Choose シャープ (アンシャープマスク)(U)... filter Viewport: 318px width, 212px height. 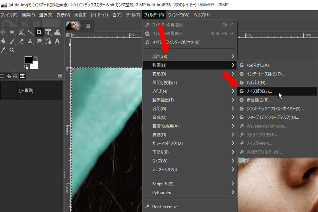point(272,118)
